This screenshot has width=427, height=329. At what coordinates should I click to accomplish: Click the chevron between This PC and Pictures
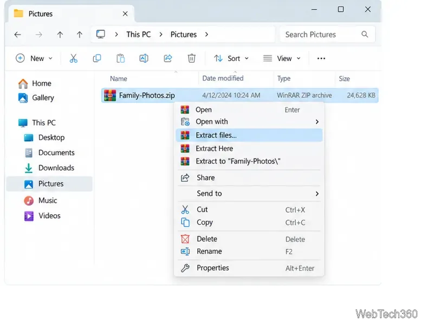pyautogui.click(x=161, y=35)
